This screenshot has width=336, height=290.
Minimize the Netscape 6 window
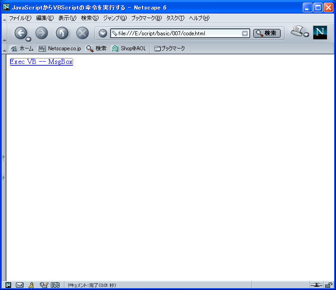307,8
